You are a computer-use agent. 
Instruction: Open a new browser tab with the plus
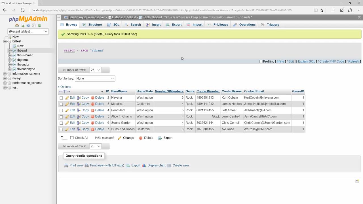[41, 3]
